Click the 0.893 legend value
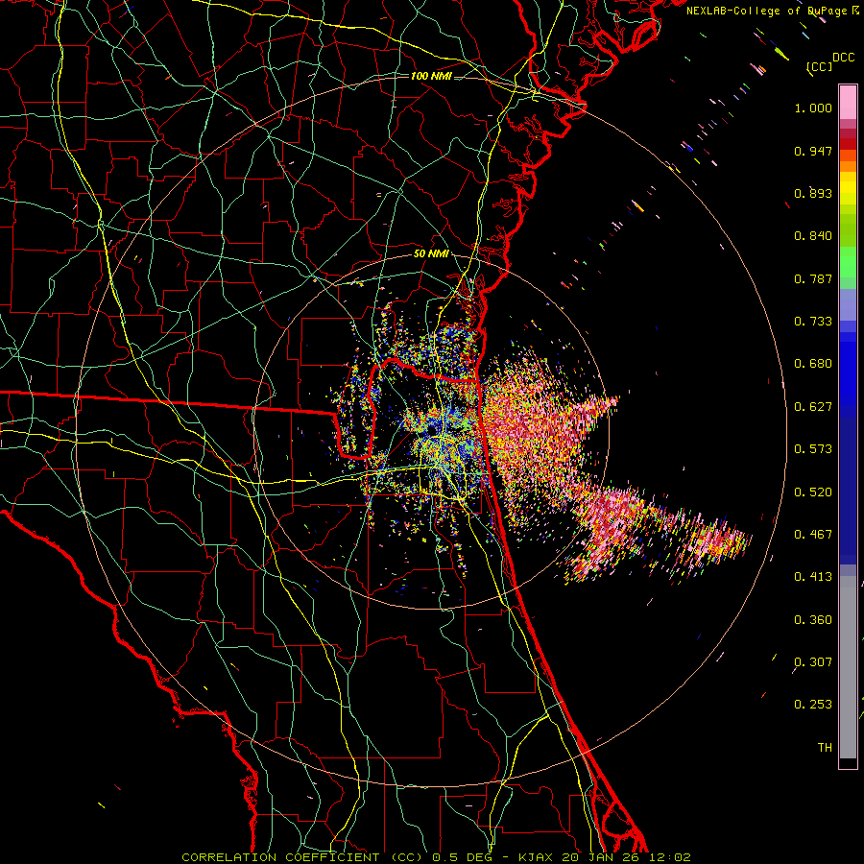 [x=813, y=193]
